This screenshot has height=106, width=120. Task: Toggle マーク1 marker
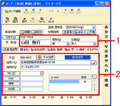pos(6,97)
